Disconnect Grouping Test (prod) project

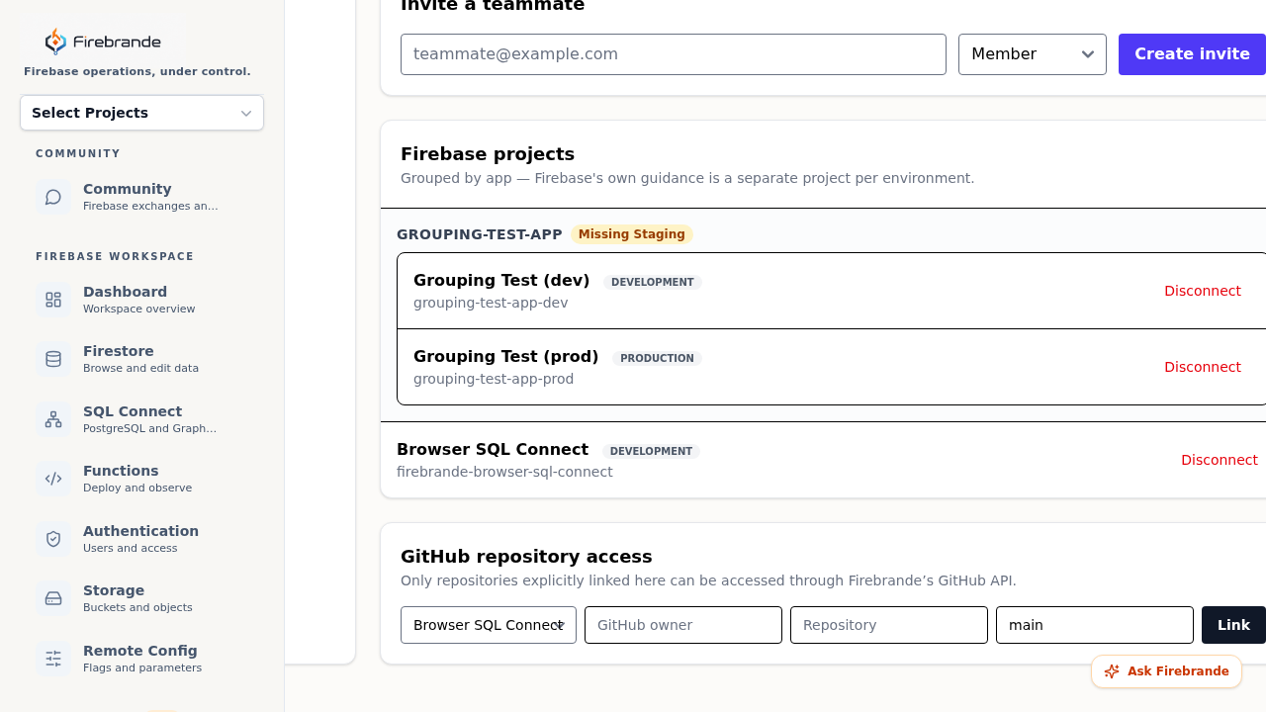coord(1203,367)
